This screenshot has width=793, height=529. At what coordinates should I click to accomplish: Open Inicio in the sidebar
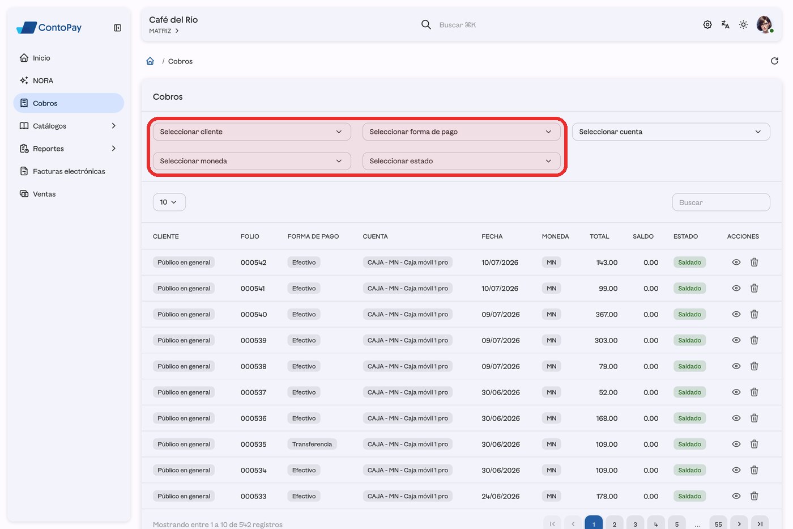pos(69,58)
